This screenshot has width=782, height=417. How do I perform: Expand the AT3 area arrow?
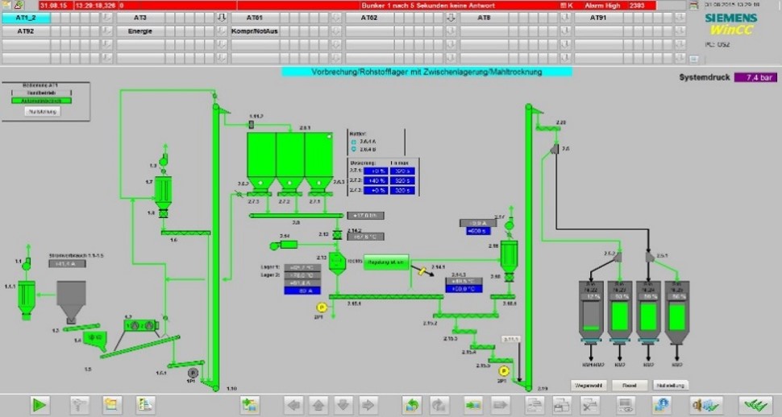coord(222,18)
